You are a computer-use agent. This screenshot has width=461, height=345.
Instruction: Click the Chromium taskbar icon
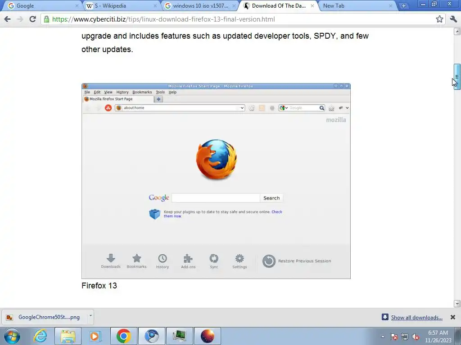151,336
